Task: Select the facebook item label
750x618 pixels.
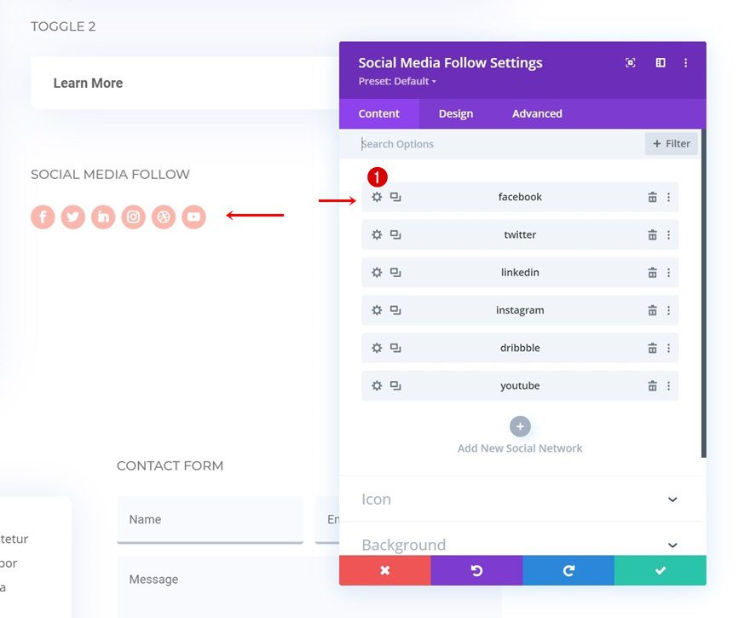Action: pyautogui.click(x=520, y=197)
